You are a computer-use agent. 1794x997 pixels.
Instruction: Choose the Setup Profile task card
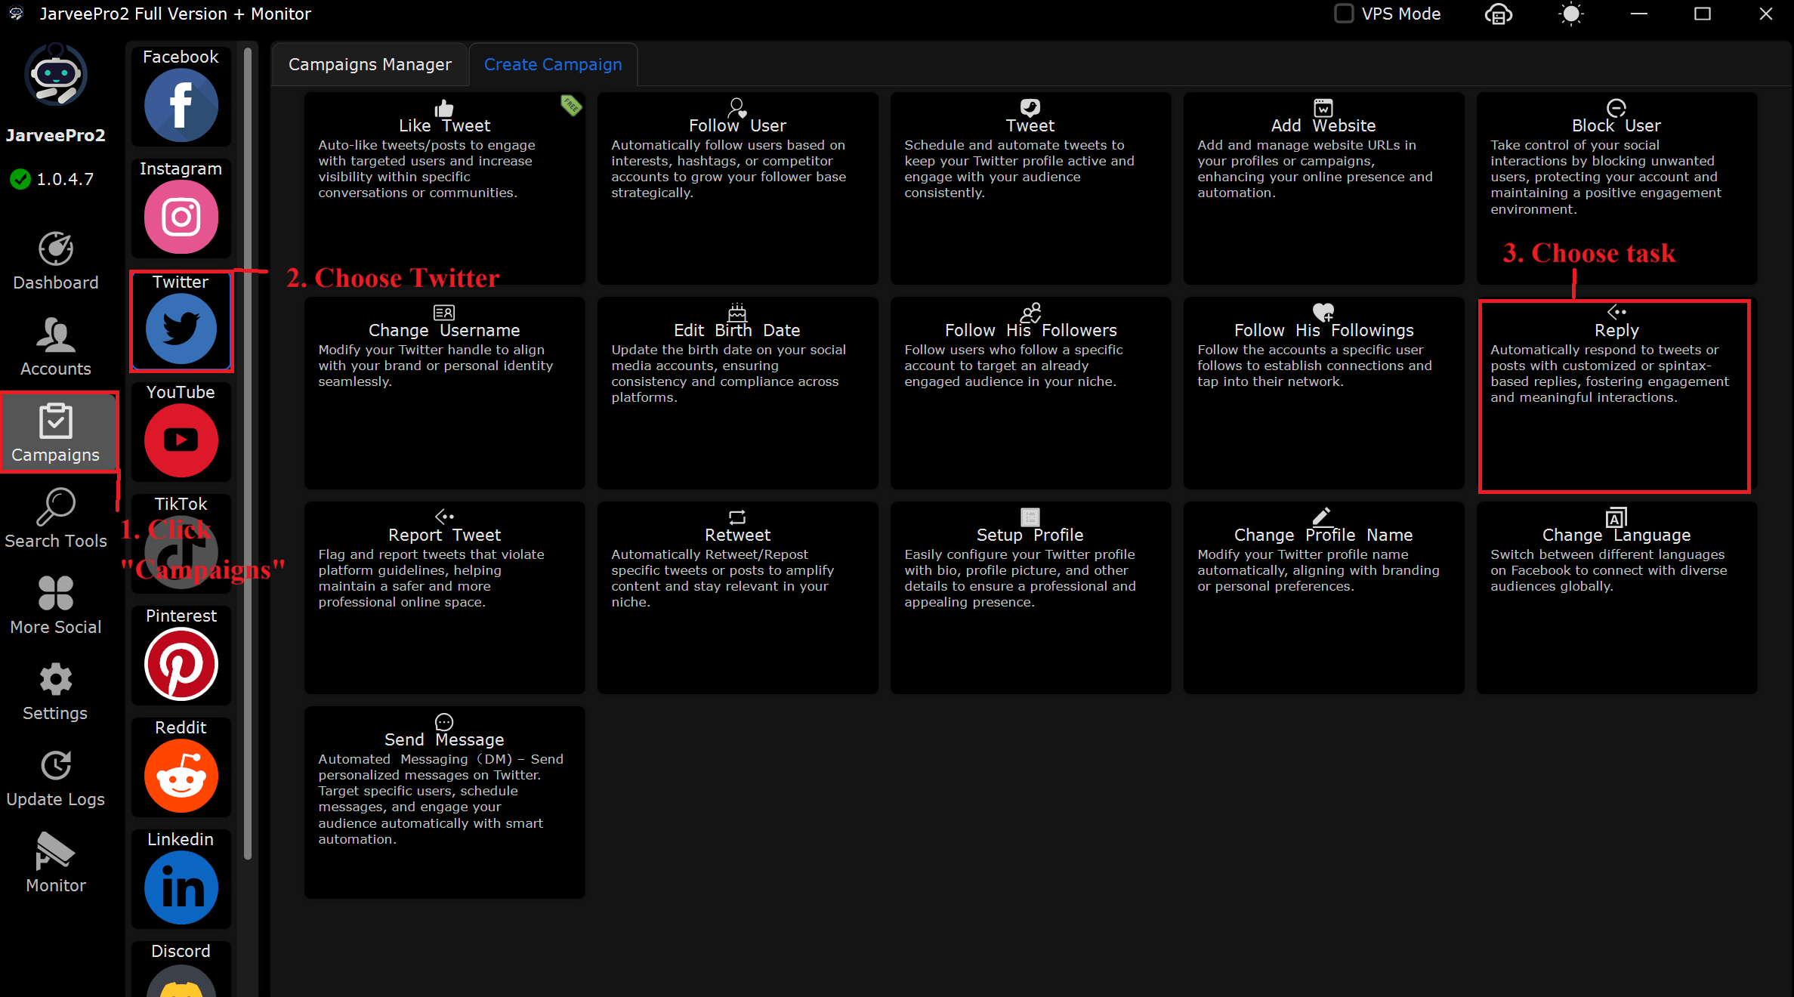pyautogui.click(x=1030, y=597)
